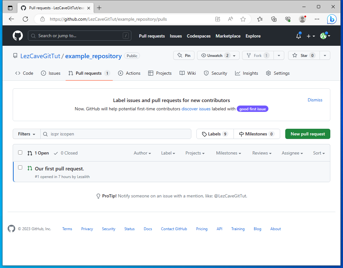343x268 pixels.
Task: Switch to the Issues repository tab
Action: [50, 73]
